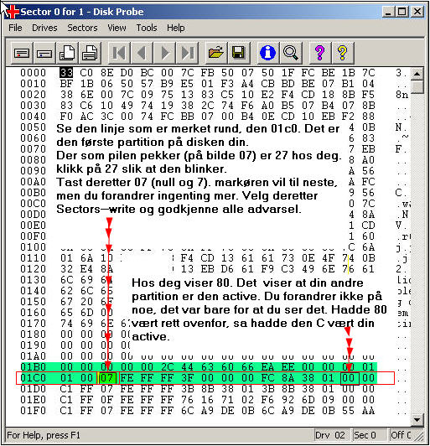Open the View menu
This screenshot has width=430, height=446.
(x=117, y=28)
